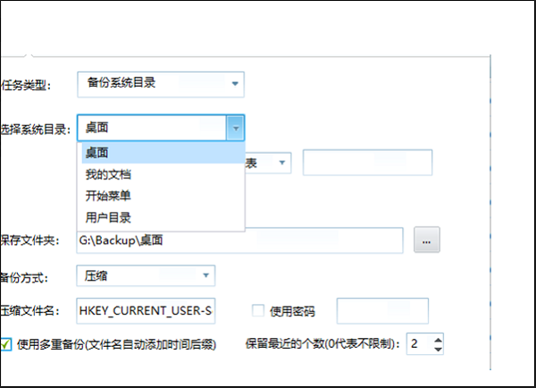Decrease the 保留最近的个数 value
The width and height of the screenshot is (536, 388).
(x=437, y=348)
